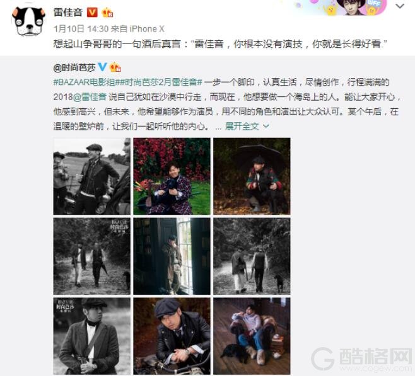Click the panda dog avatar of 雷佳音
The width and height of the screenshot is (415, 376).
tap(28, 21)
